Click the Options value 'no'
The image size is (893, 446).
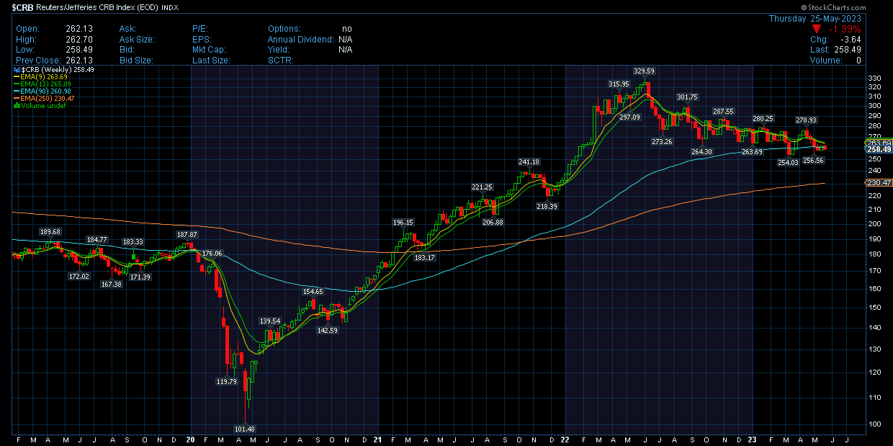346,29
